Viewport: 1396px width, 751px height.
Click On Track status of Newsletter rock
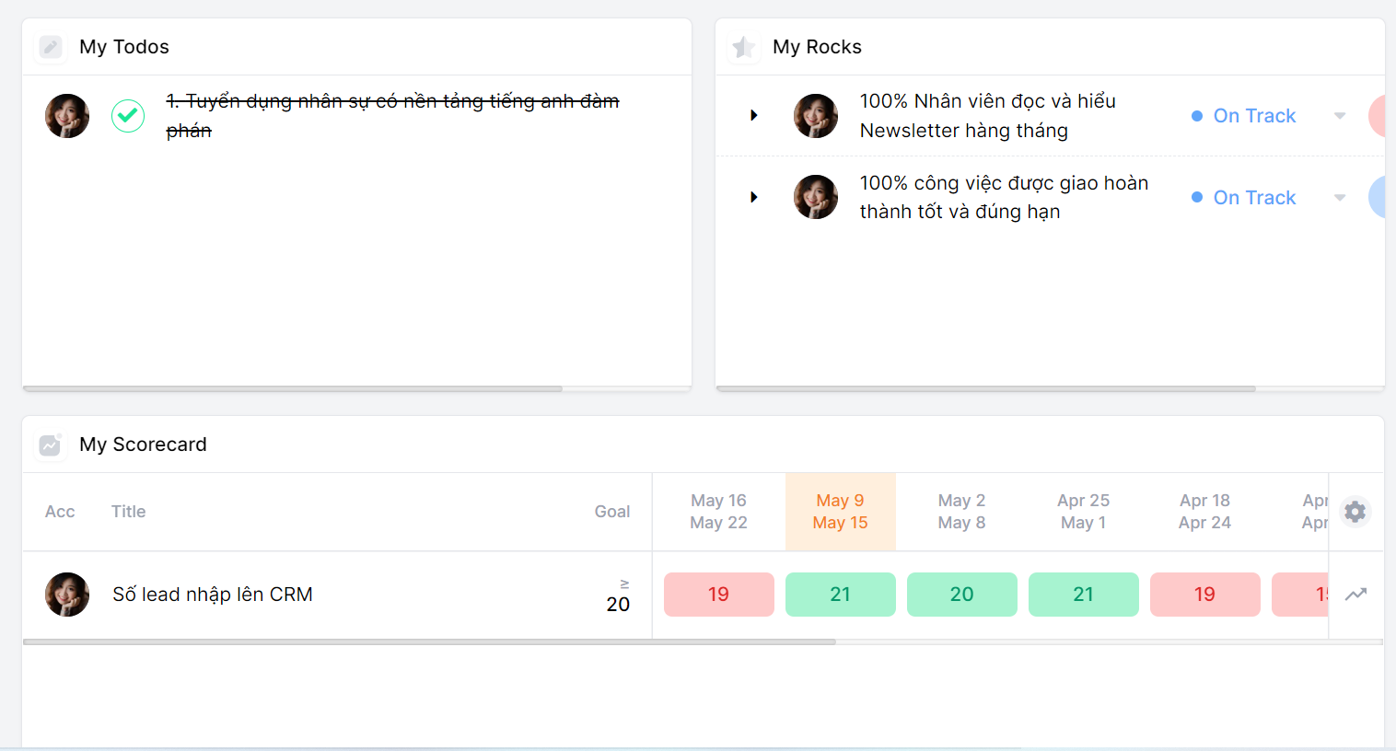coord(1253,116)
